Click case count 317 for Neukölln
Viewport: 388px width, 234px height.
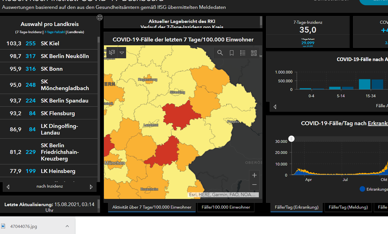point(30,56)
